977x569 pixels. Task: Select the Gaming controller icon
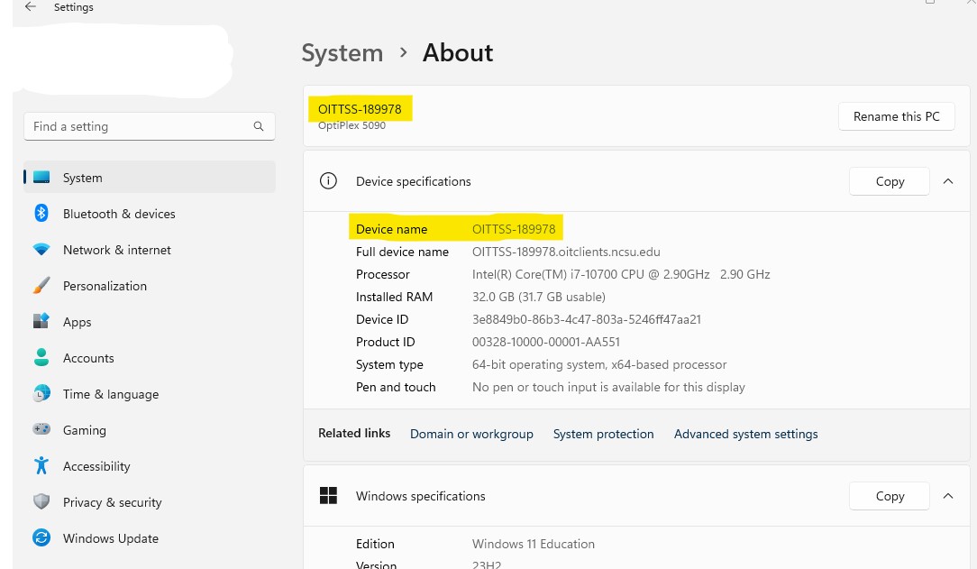click(x=41, y=430)
